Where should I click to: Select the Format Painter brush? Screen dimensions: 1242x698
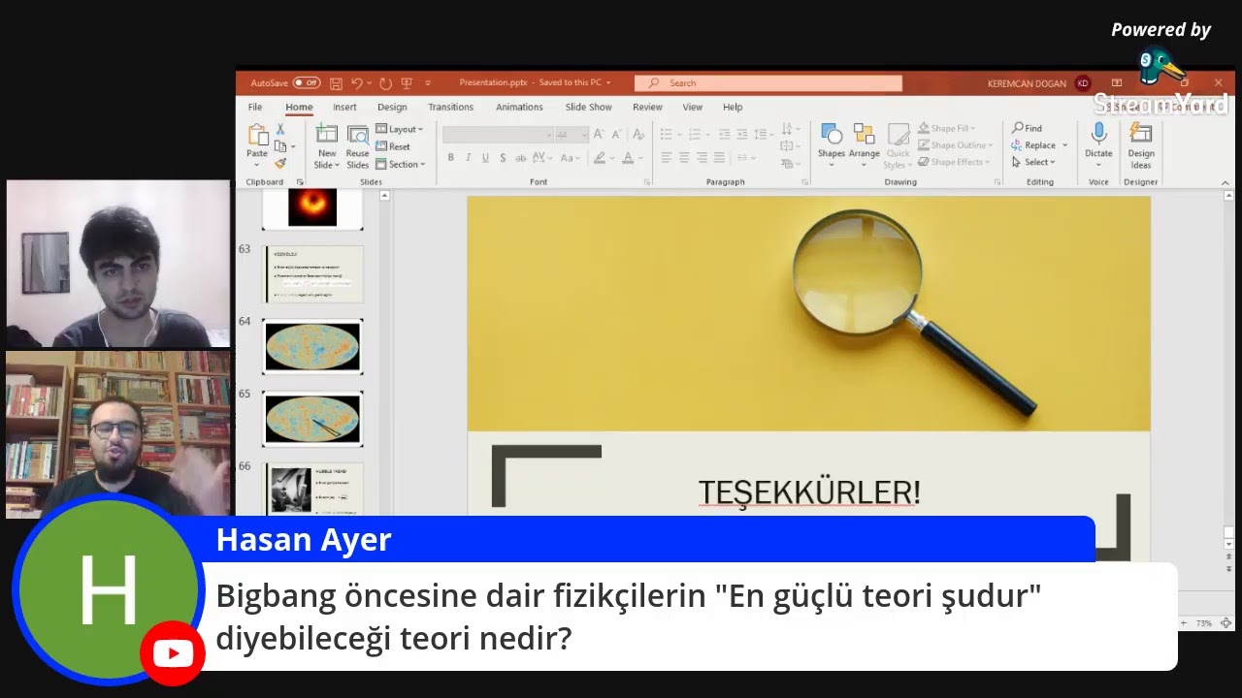(x=280, y=163)
